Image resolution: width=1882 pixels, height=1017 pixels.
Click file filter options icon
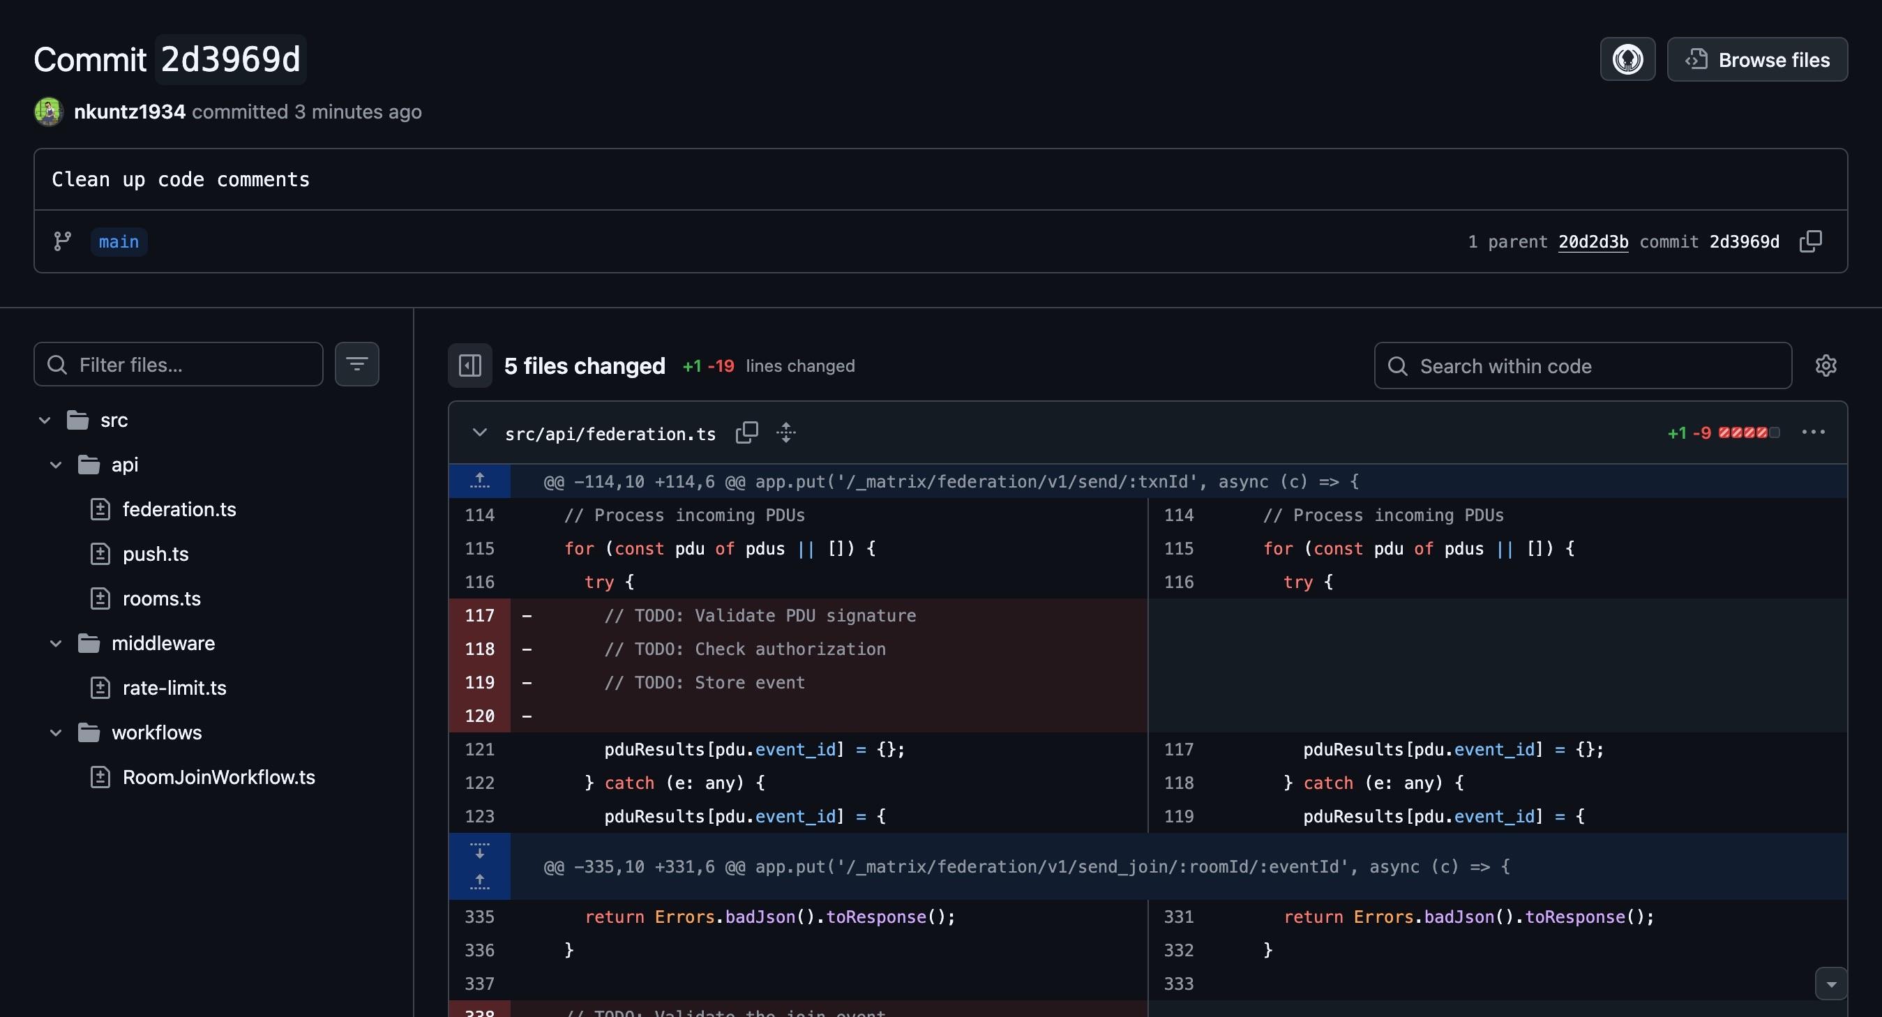click(356, 364)
